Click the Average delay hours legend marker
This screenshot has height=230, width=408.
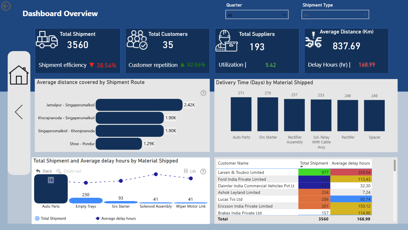98,219
